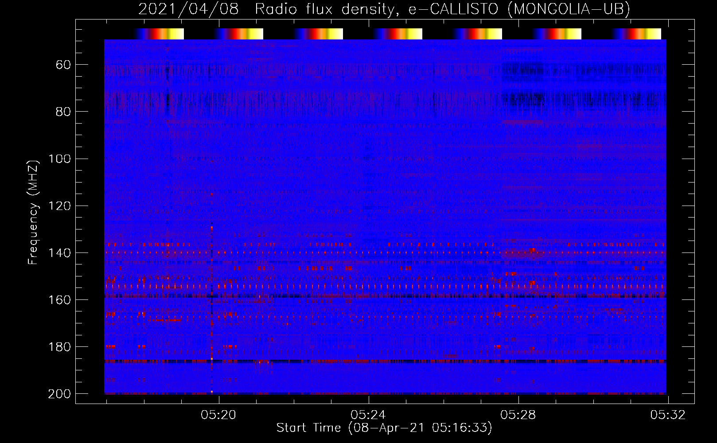Click the middle (fourth) color scale bar
The image size is (717, 443).
(398, 34)
